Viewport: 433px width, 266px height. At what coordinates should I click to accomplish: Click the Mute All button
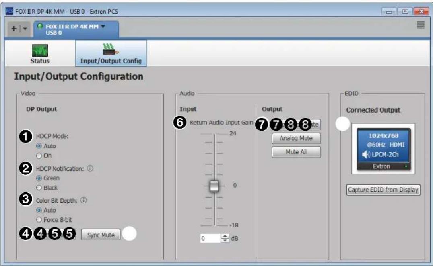tap(296, 152)
